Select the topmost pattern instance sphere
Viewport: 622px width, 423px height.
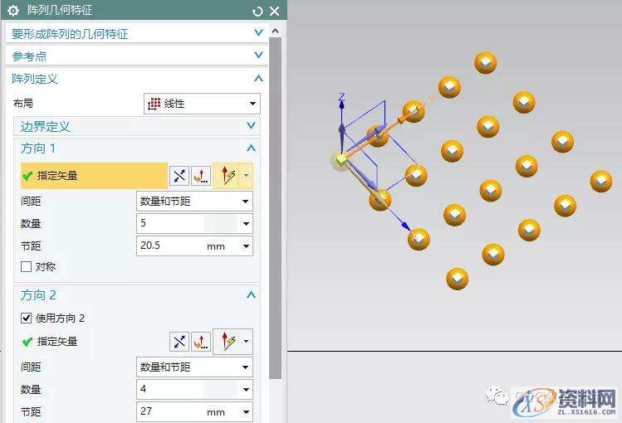tap(486, 62)
